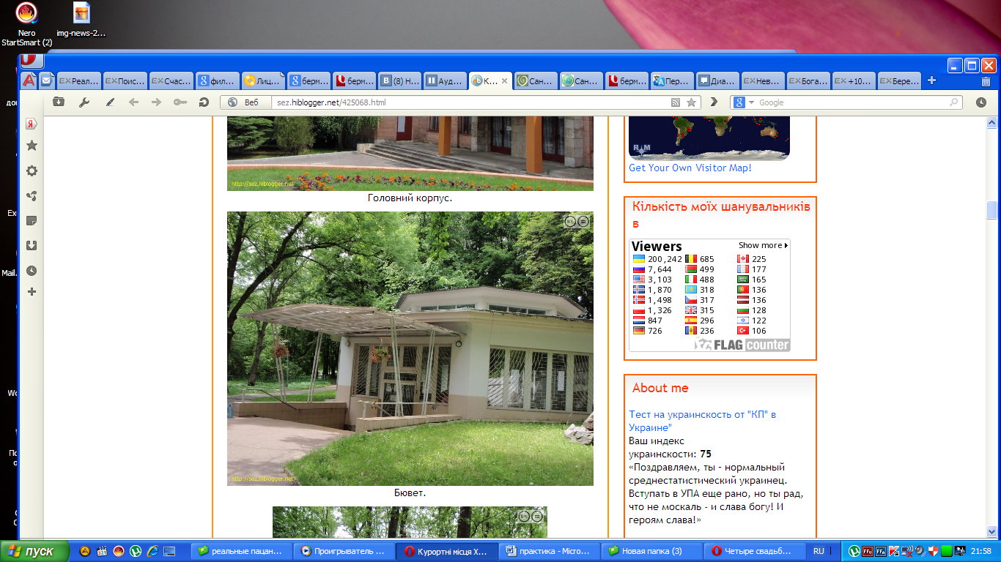The width and height of the screenshot is (1001, 562).
Task: Click the visitor world map image
Action: (x=709, y=138)
